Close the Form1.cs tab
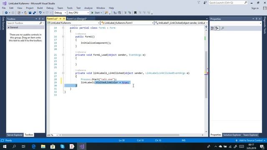The image size is (267, 150). pyautogui.click(x=64, y=19)
